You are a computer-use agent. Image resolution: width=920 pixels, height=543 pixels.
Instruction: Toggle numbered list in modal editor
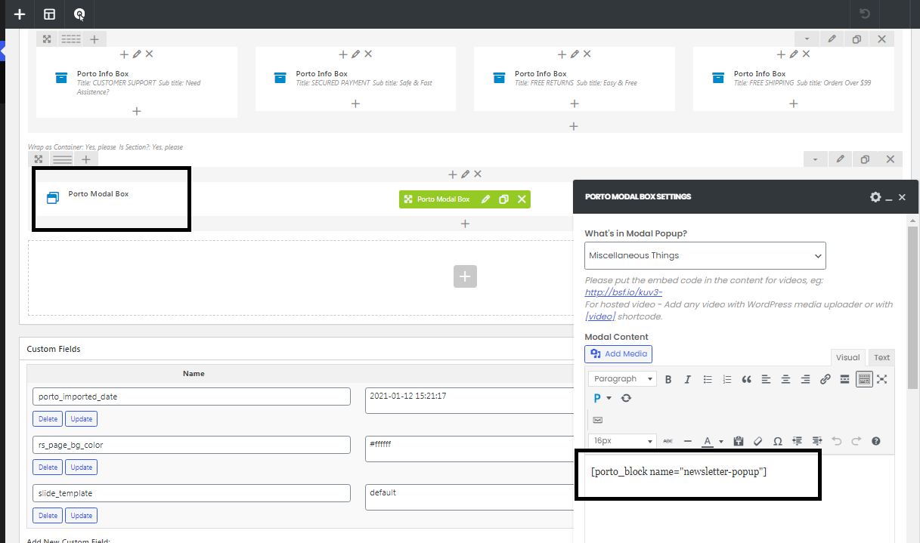(x=727, y=379)
